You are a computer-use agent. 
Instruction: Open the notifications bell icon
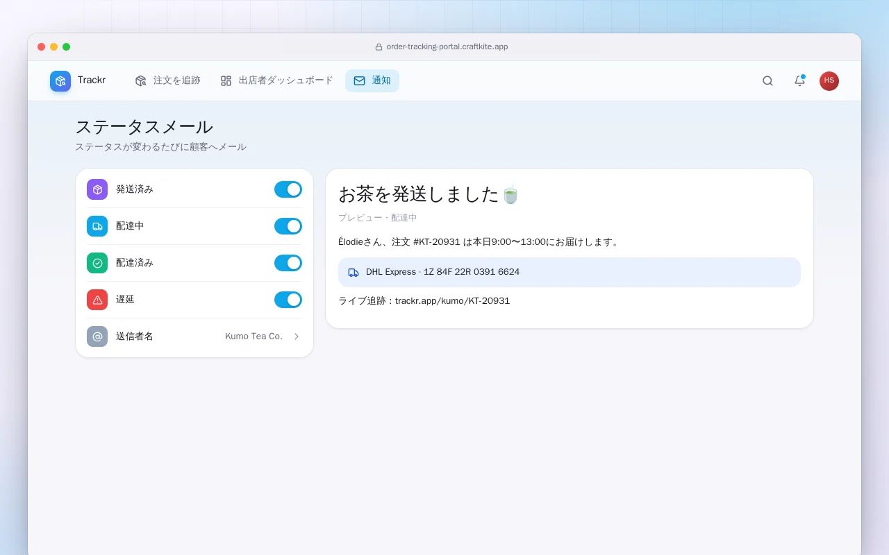pos(799,80)
